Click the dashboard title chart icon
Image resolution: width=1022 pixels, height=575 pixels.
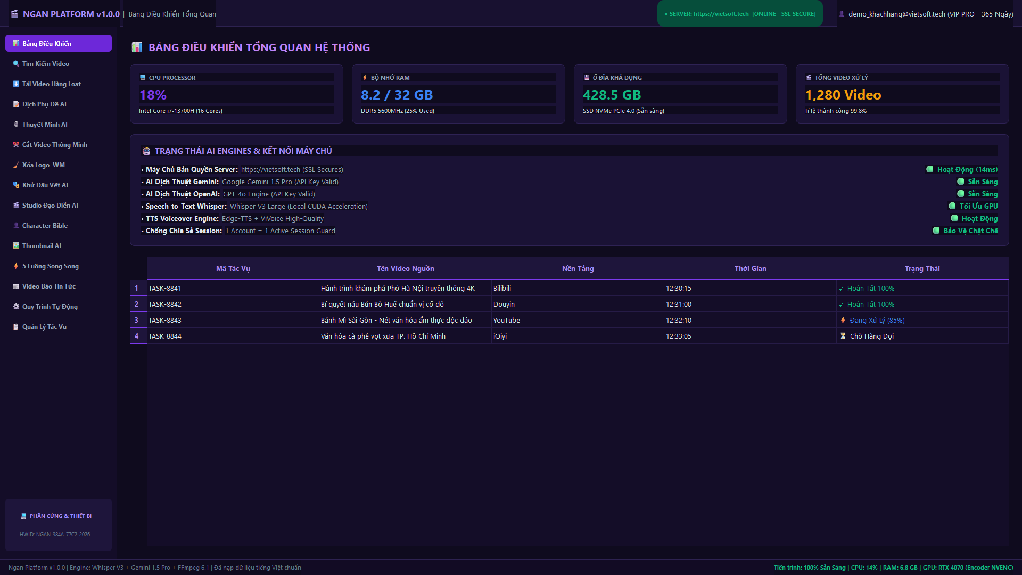coord(137,47)
